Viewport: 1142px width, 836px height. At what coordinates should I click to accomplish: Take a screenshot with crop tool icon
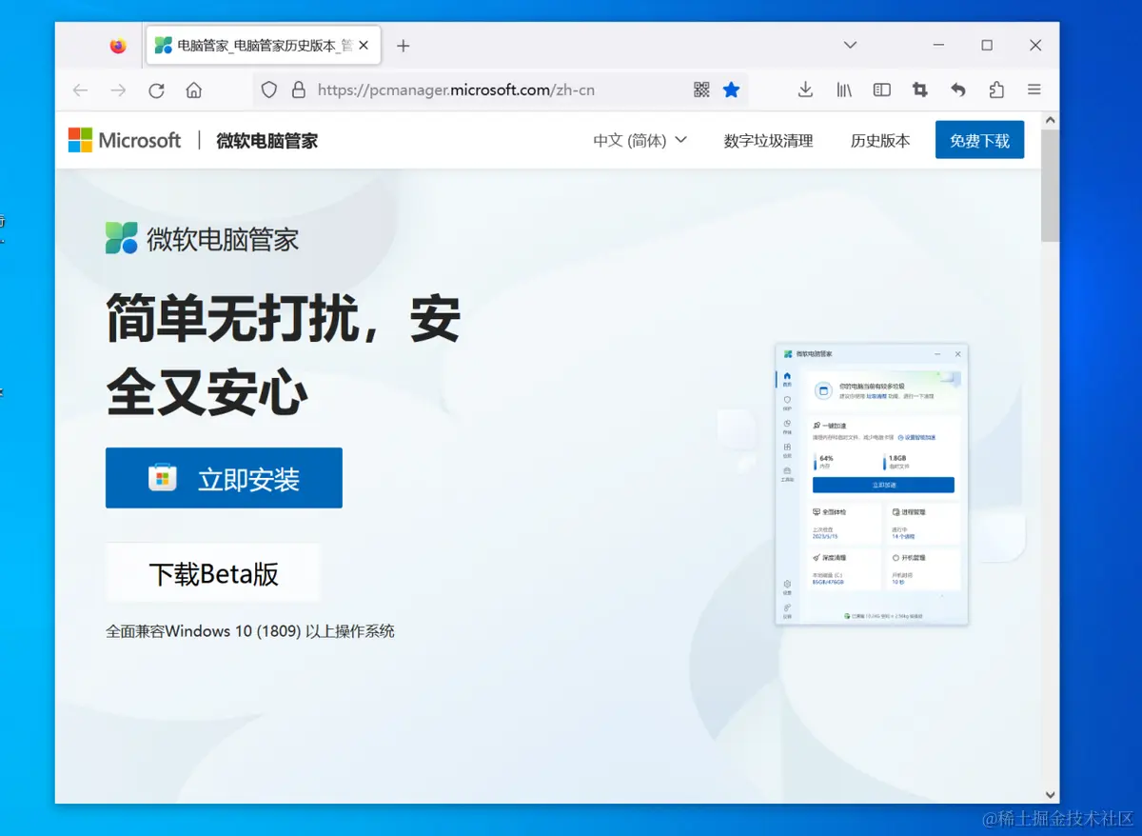pyautogui.click(x=920, y=90)
